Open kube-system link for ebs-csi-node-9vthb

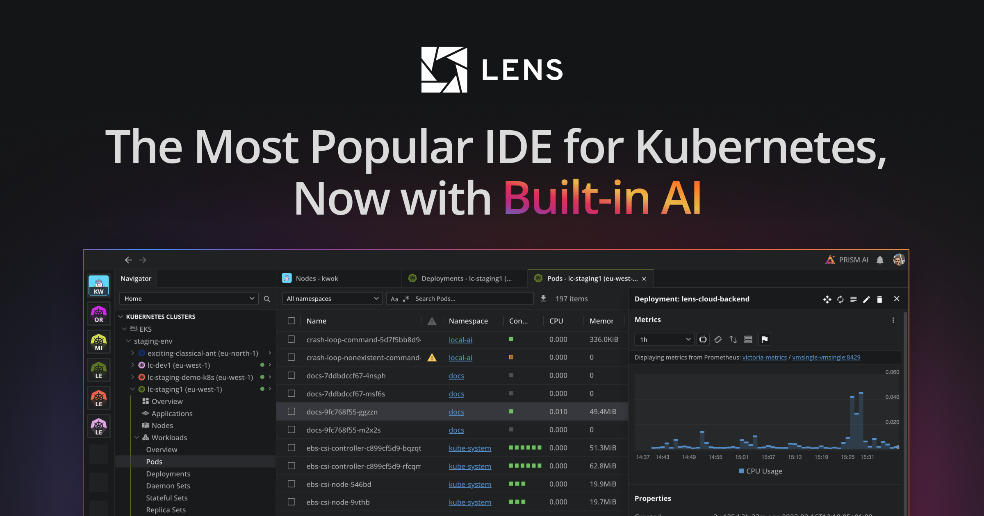(x=470, y=502)
